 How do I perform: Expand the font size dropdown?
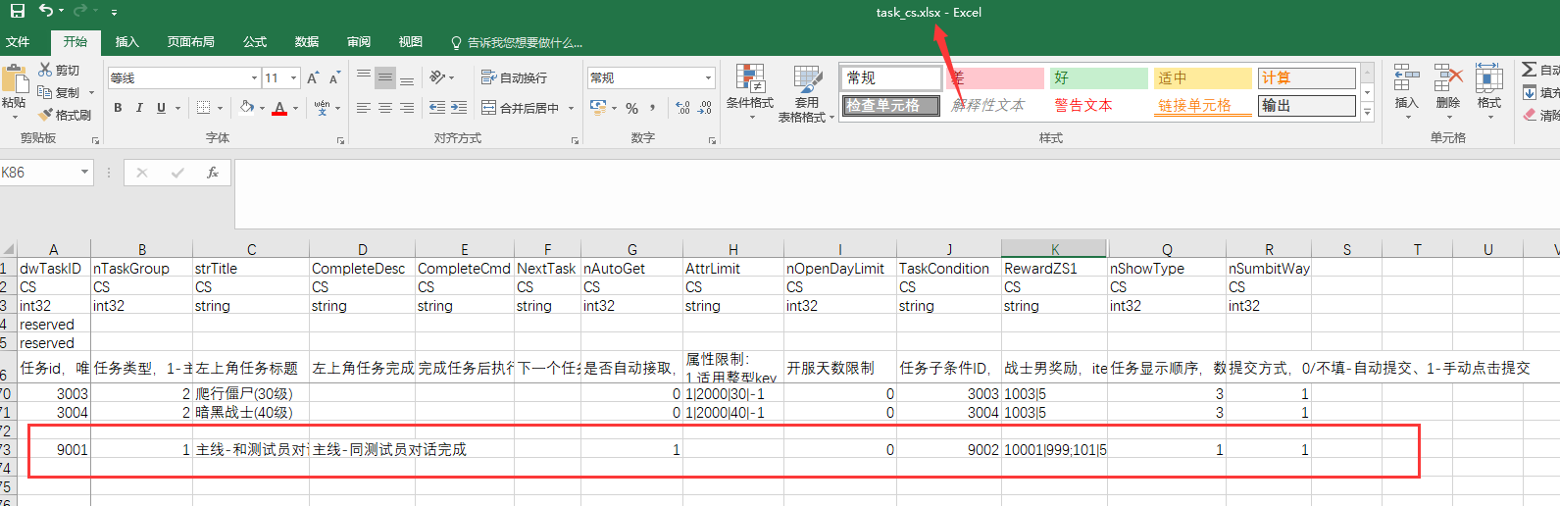(293, 77)
